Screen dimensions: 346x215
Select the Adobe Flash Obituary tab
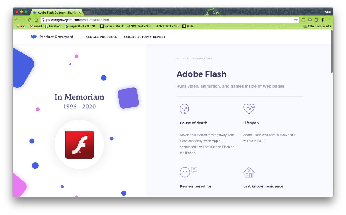[57, 12]
